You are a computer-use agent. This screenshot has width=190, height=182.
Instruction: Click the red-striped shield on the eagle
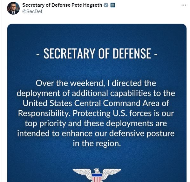97,178
